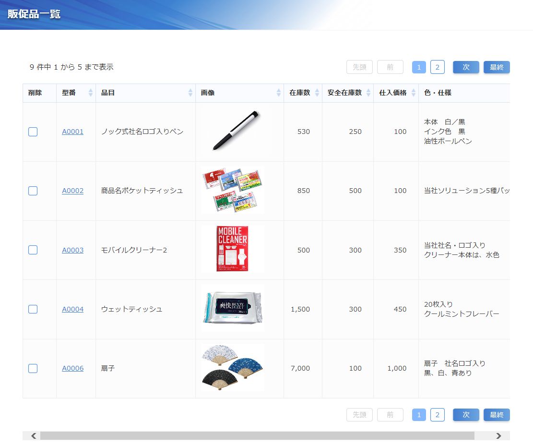Click the horizontal scrollbar right arrow
Image resolution: width=533 pixels, height=446 pixels.
pyautogui.click(x=498, y=436)
